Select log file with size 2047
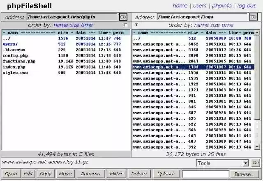 193,61
